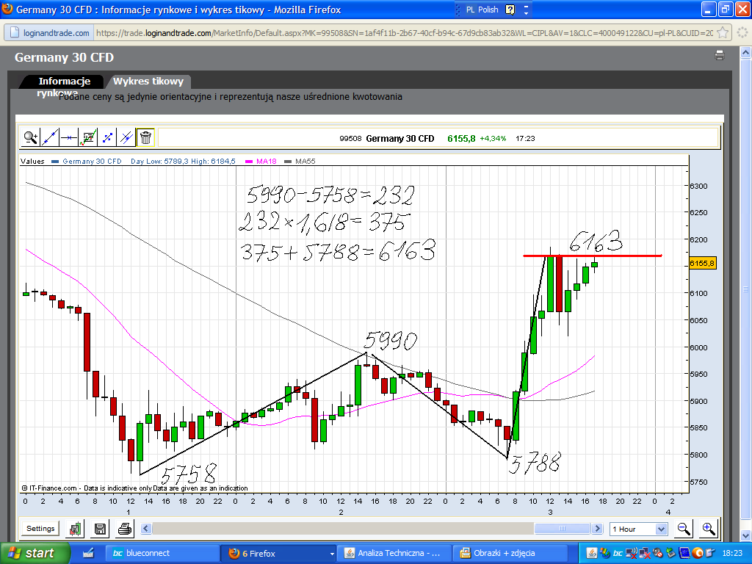This screenshot has height=564, width=752.
Task: Switch to blueconnect taskbar window
Action: [x=162, y=554]
